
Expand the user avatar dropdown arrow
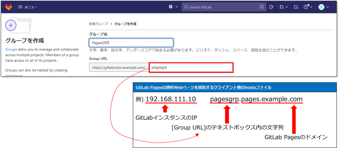pos(328,7)
